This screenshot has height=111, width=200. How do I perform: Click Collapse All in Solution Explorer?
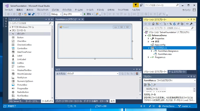pos(178,24)
